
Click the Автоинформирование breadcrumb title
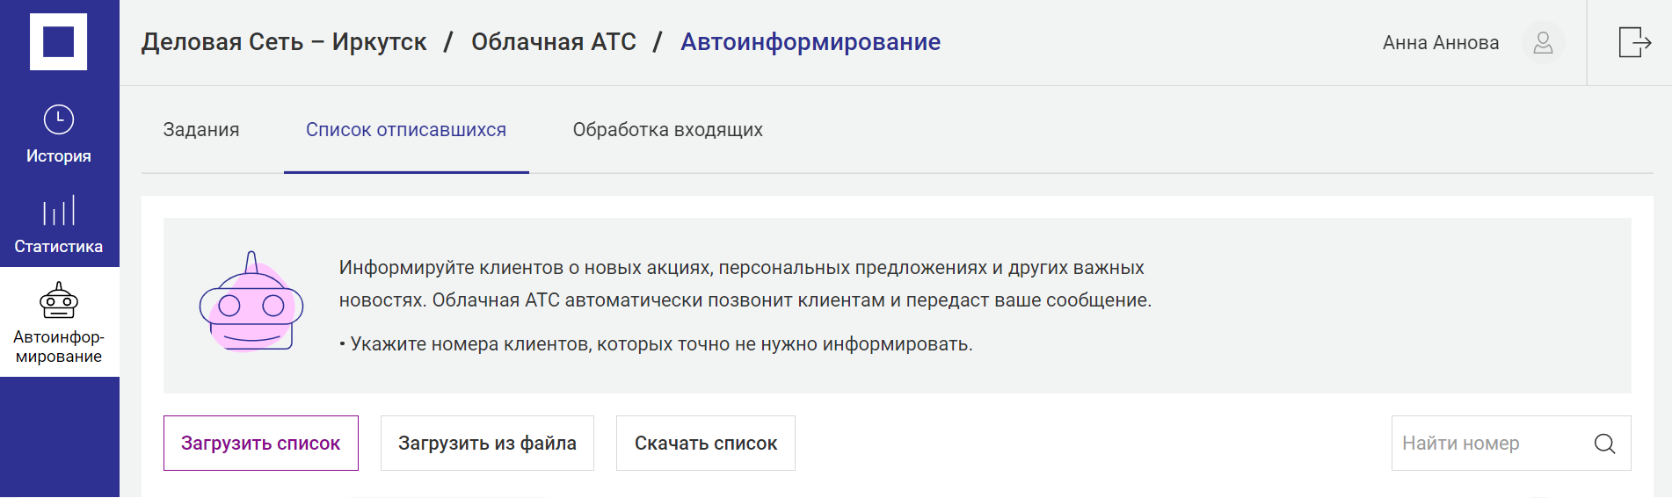click(810, 42)
